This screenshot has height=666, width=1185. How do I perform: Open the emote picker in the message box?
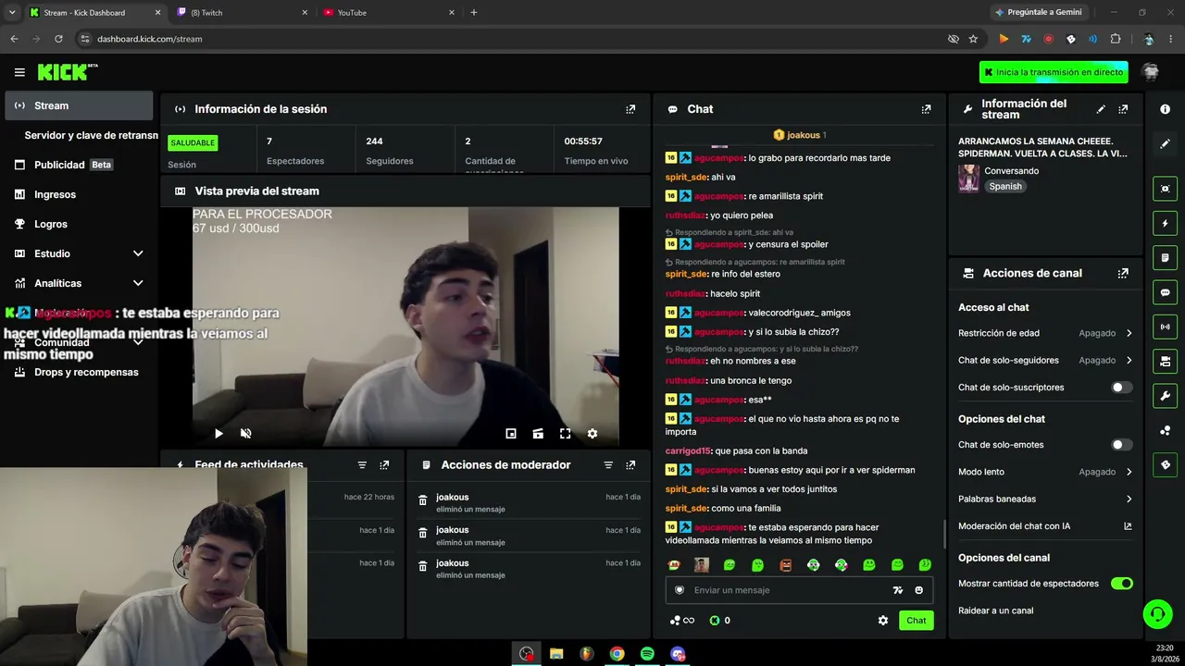(x=918, y=590)
